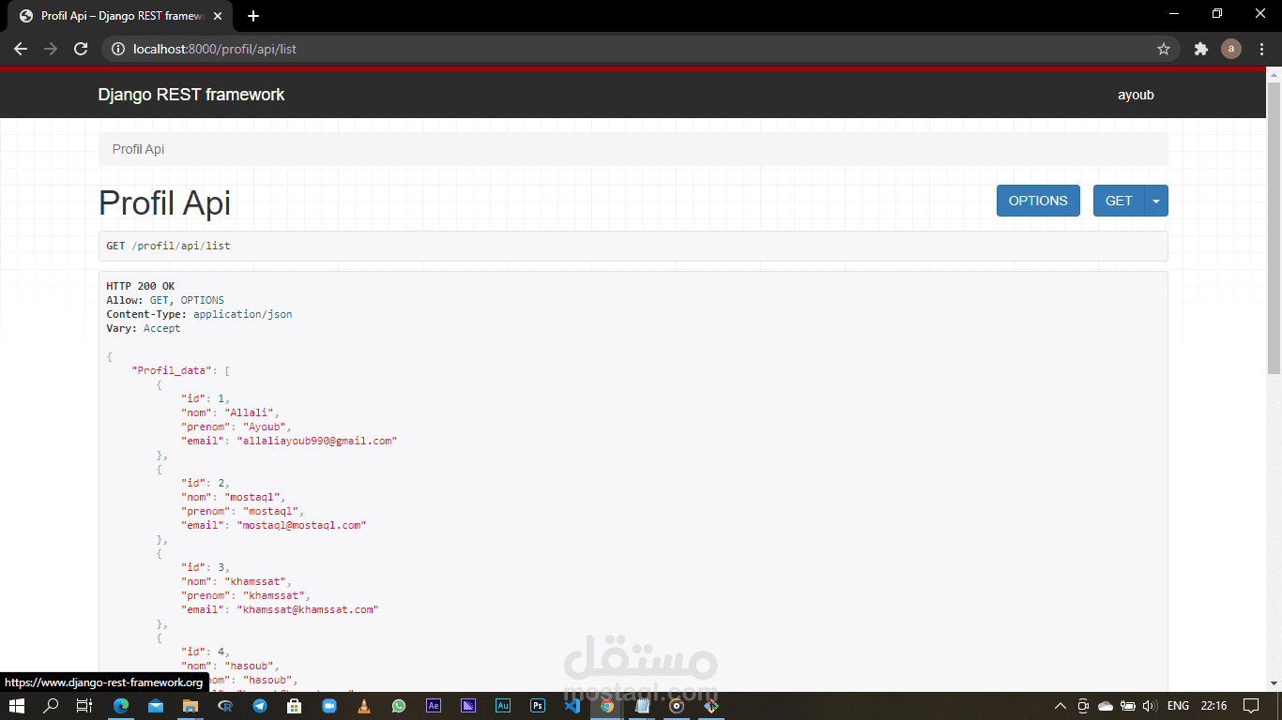Open the Chrome profile avatar
The width and height of the screenshot is (1282, 720).
pyautogui.click(x=1230, y=49)
